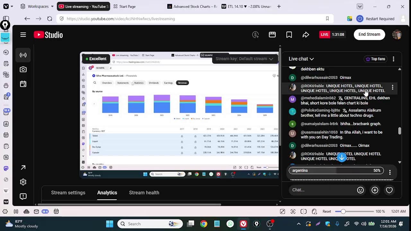Switch to the Analytics tab
The image size is (411, 231).
coord(107,193)
